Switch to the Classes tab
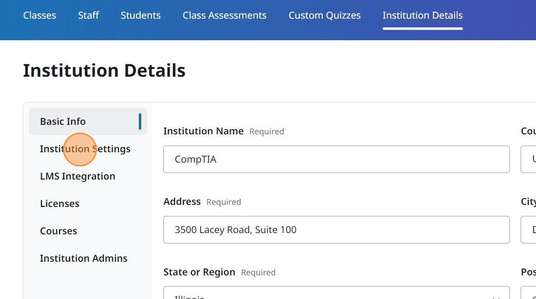The height and width of the screenshot is (299, 536). [39, 15]
